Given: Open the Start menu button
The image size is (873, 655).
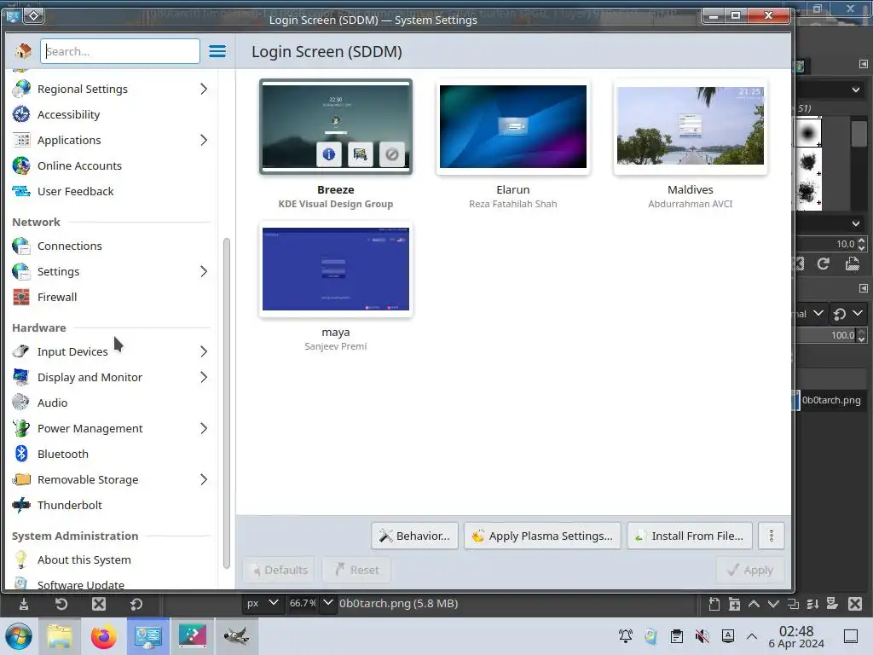Looking at the screenshot, I should 19,636.
